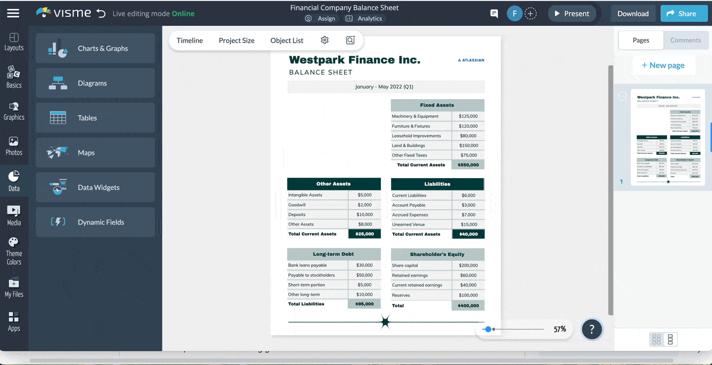Open the Timeline tab
Image resolution: width=712 pixels, height=365 pixels.
tap(189, 40)
